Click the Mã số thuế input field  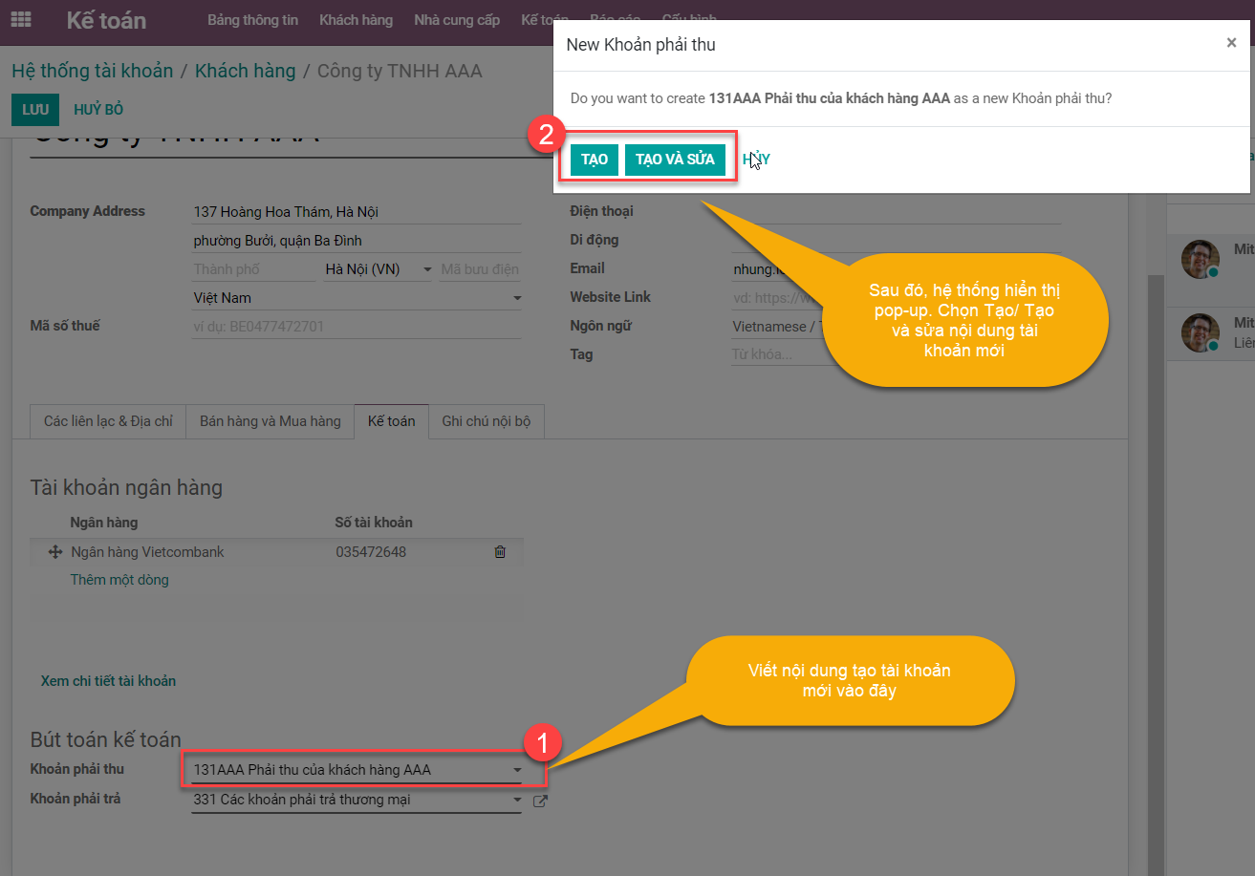(356, 327)
